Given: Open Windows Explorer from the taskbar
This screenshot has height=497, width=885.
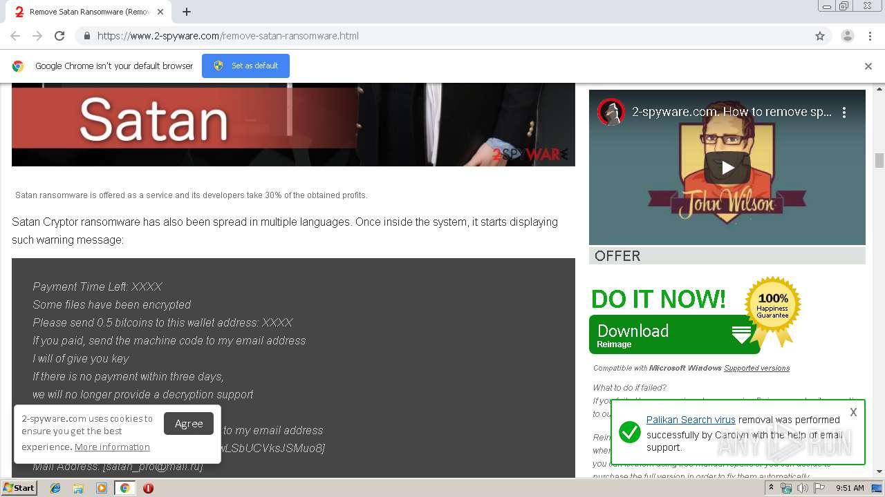Looking at the screenshot, I should click(78, 488).
